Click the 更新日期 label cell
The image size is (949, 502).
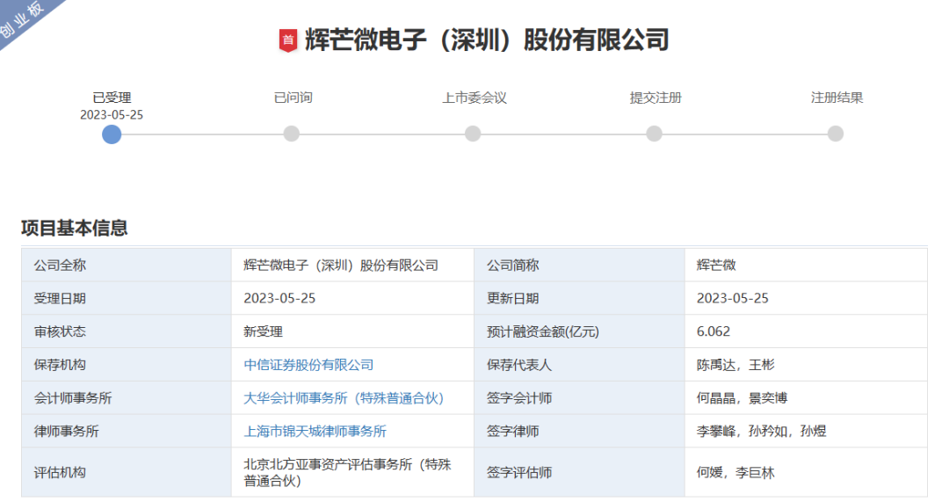click(579, 299)
